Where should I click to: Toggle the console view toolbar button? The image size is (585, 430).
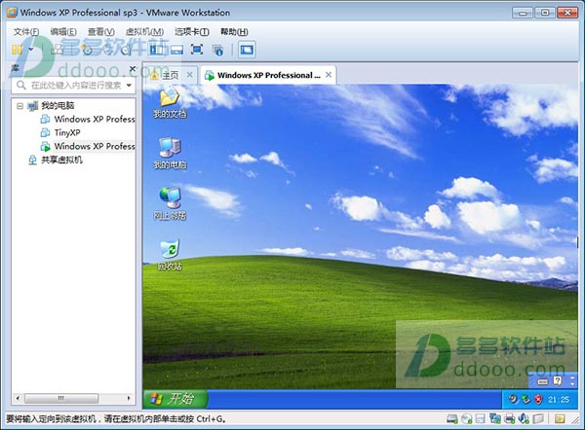point(247,50)
